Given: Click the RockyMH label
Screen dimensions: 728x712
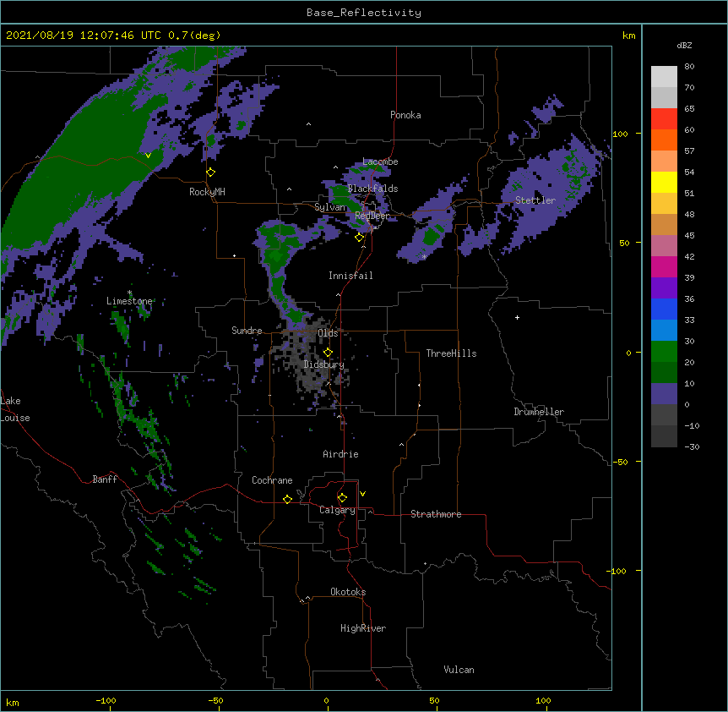Looking at the screenshot, I should tap(207, 192).
